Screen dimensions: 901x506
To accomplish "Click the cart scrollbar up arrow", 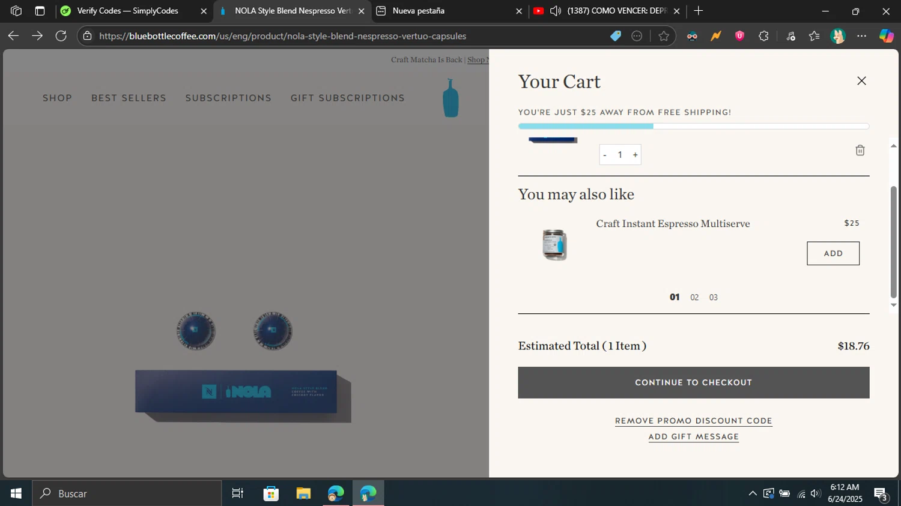I will 894,146.
